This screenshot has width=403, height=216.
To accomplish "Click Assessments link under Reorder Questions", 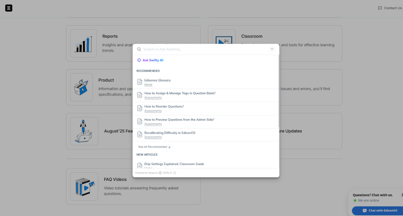I will [x=153, y=111].
